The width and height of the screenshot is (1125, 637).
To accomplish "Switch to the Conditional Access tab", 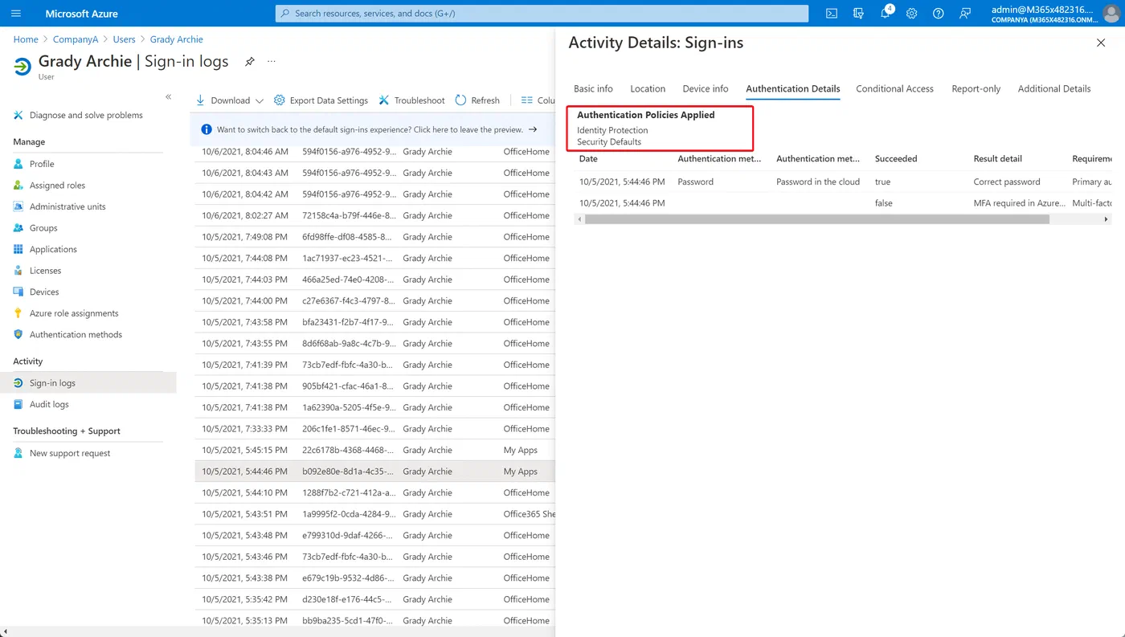I will click(894, 89).
